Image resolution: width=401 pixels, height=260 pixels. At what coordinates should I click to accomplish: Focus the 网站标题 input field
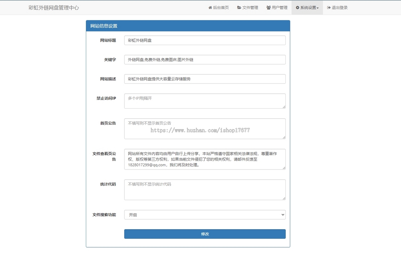tap(205, 40)
